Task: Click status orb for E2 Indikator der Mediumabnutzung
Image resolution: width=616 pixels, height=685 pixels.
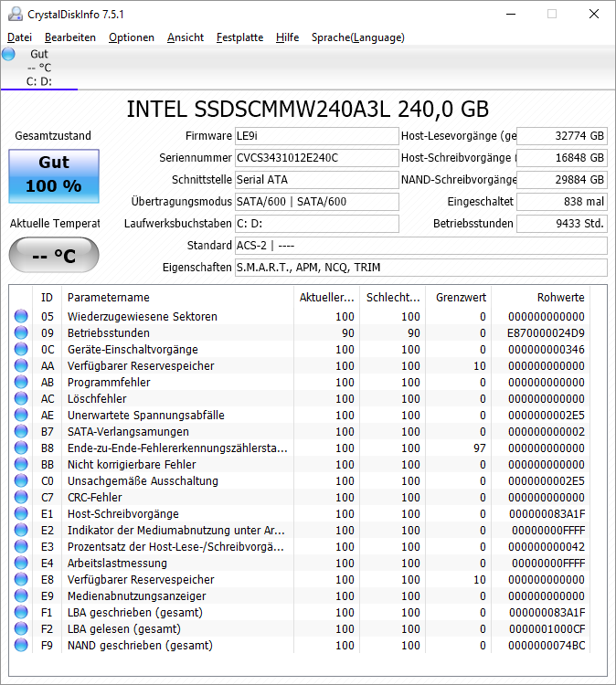Action: coord(21,530)
